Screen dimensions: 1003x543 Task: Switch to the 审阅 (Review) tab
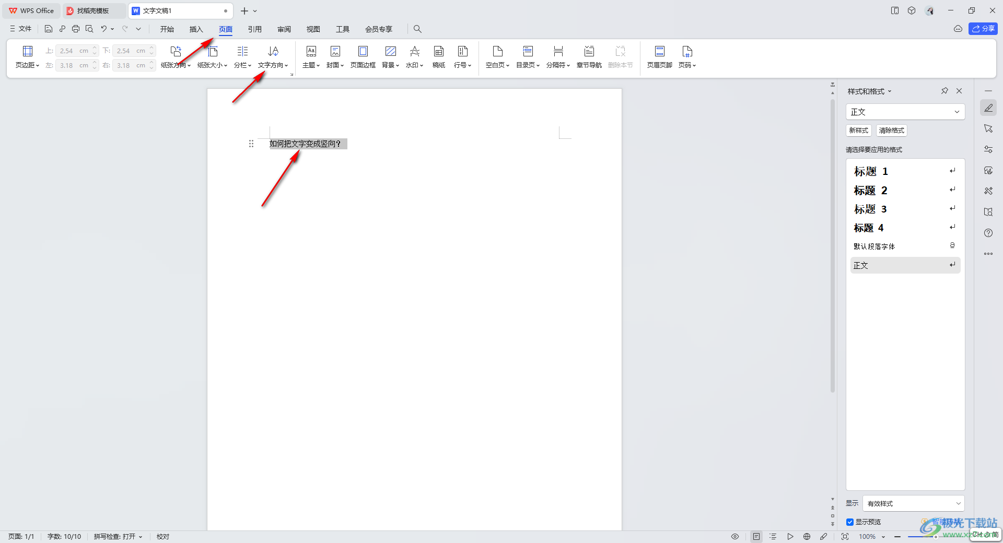click(284, 29)
